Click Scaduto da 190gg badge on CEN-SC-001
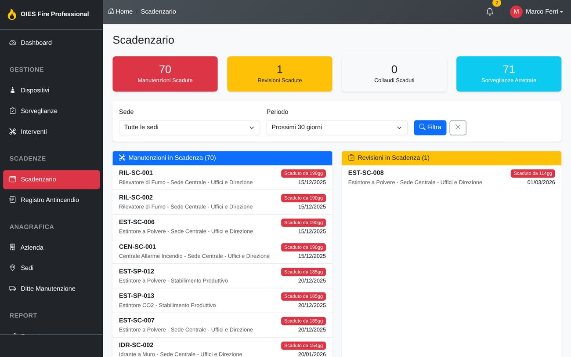 click(x=304, y=247)
